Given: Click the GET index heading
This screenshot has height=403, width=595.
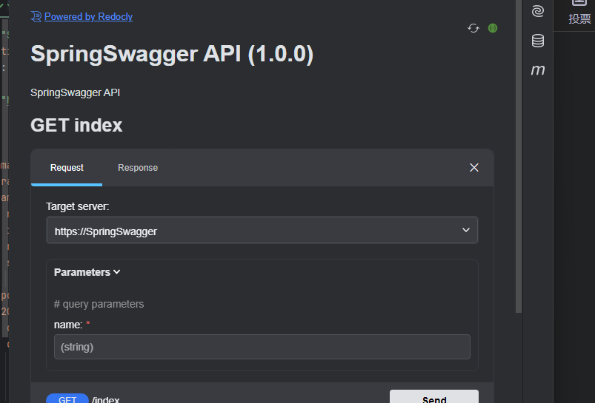Looking at the screenshot, I should tap(76, 126).
